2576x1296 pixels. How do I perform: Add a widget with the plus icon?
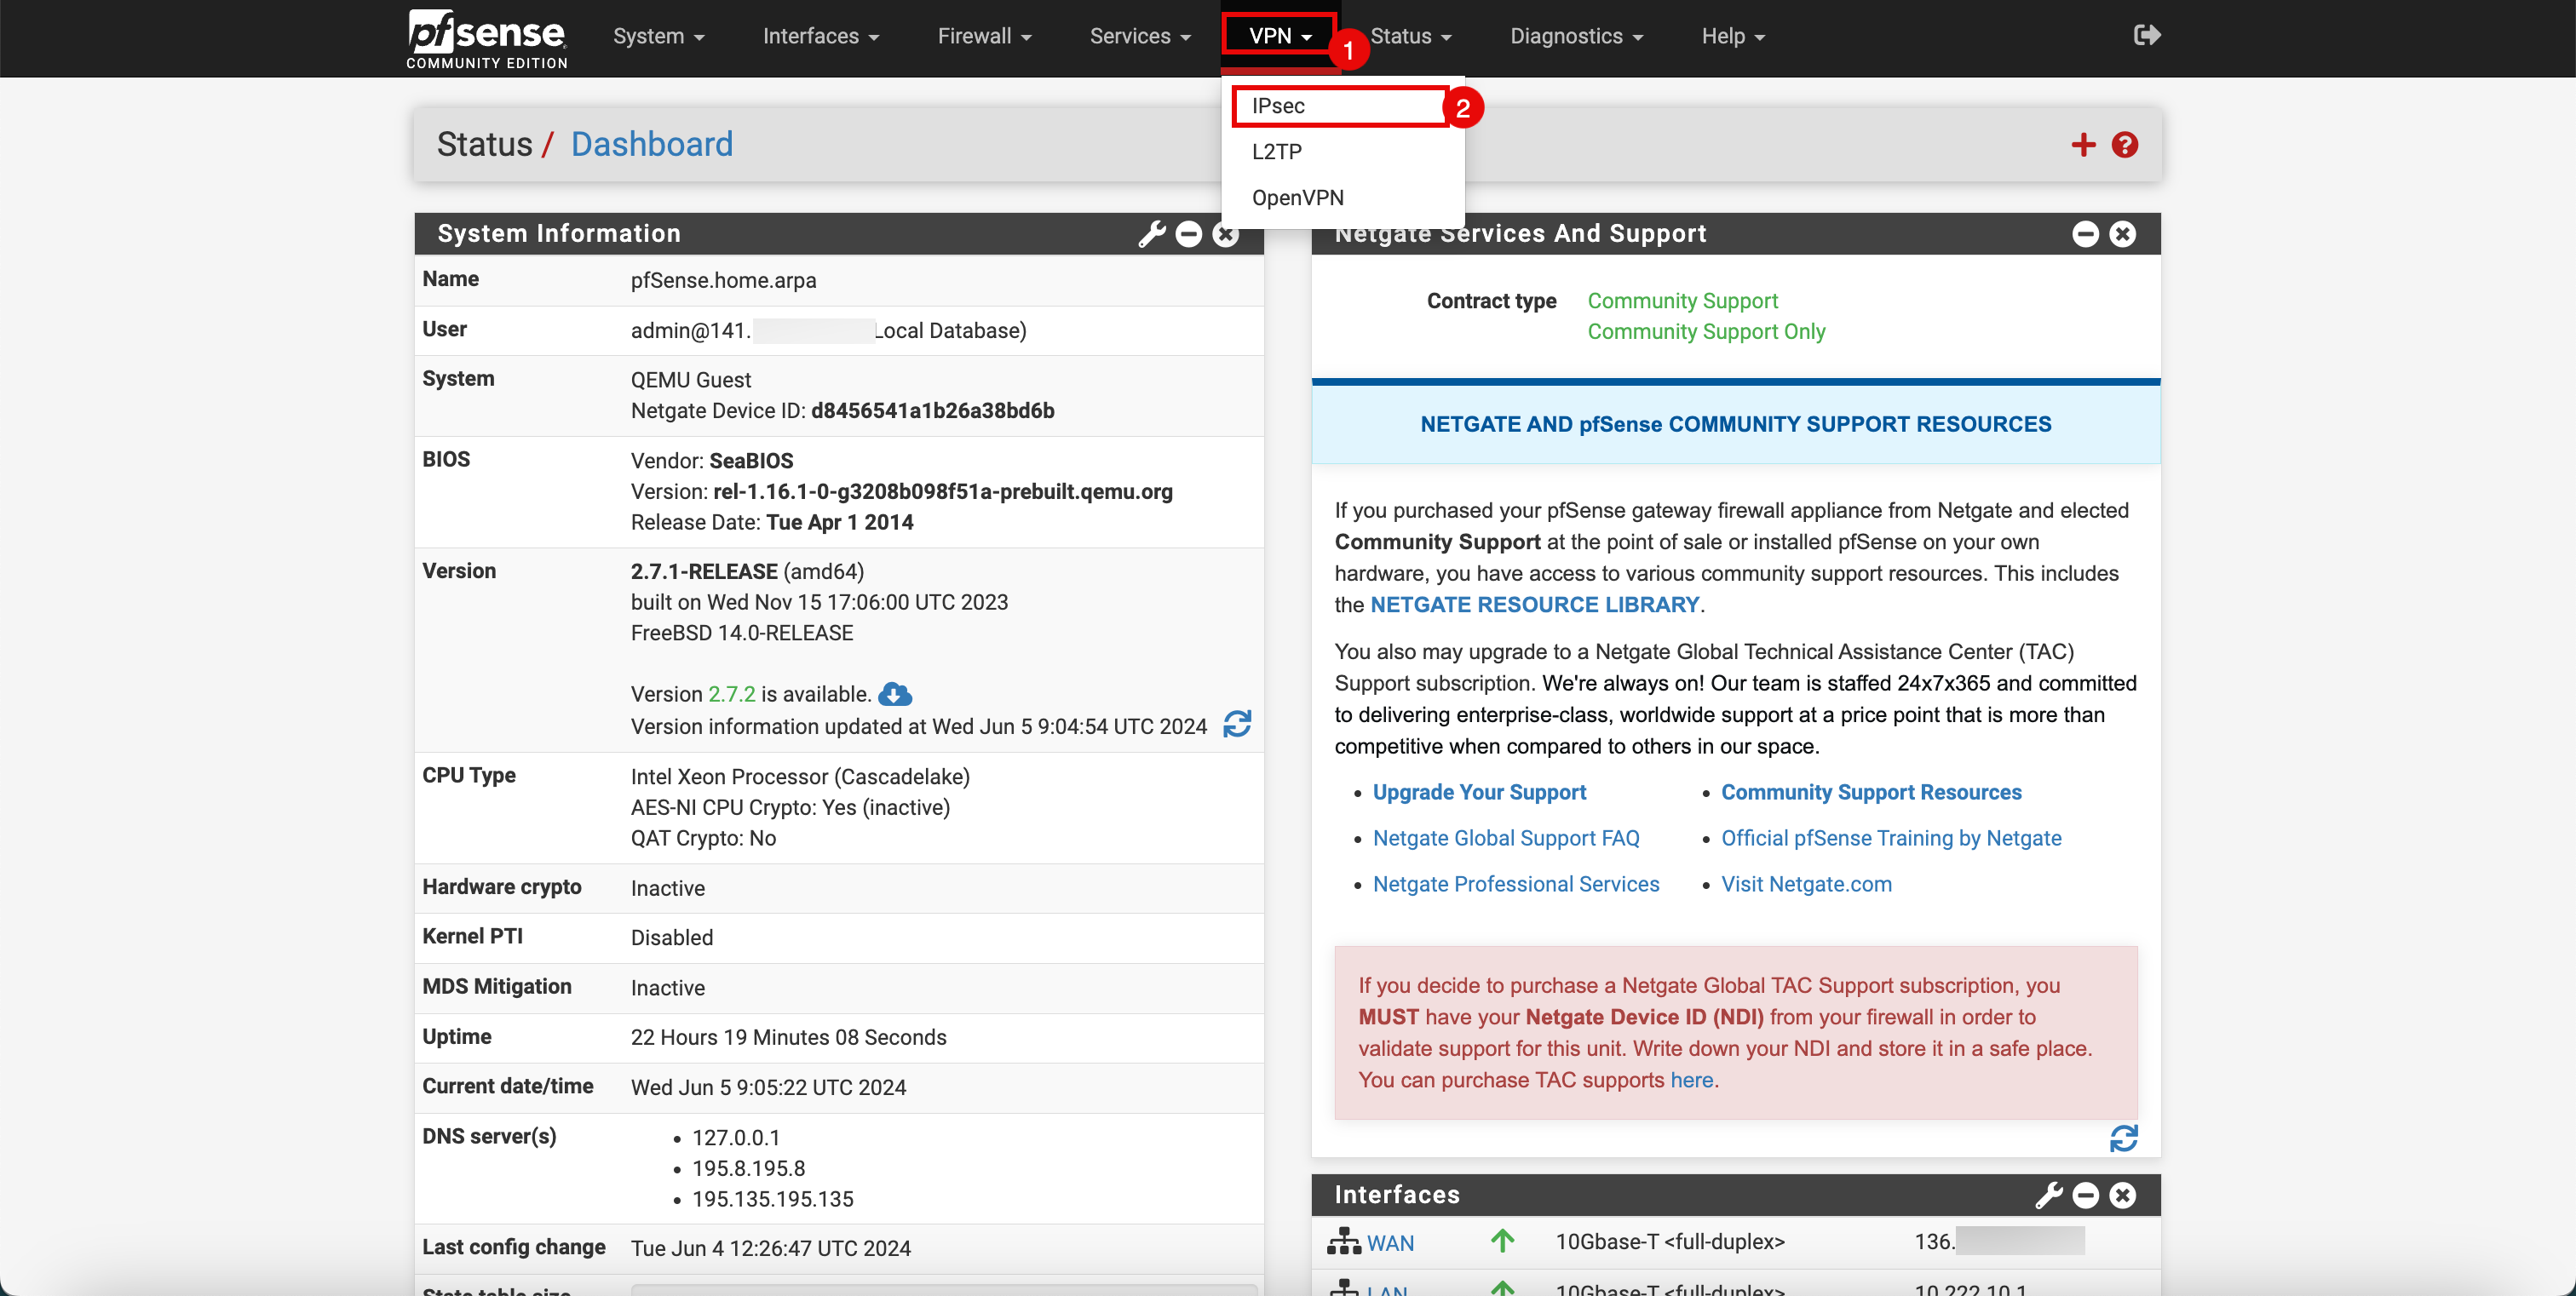pos(2083,145)
